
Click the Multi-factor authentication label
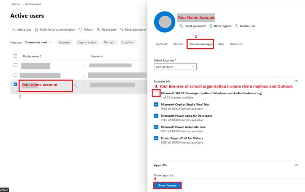point(58,30)
